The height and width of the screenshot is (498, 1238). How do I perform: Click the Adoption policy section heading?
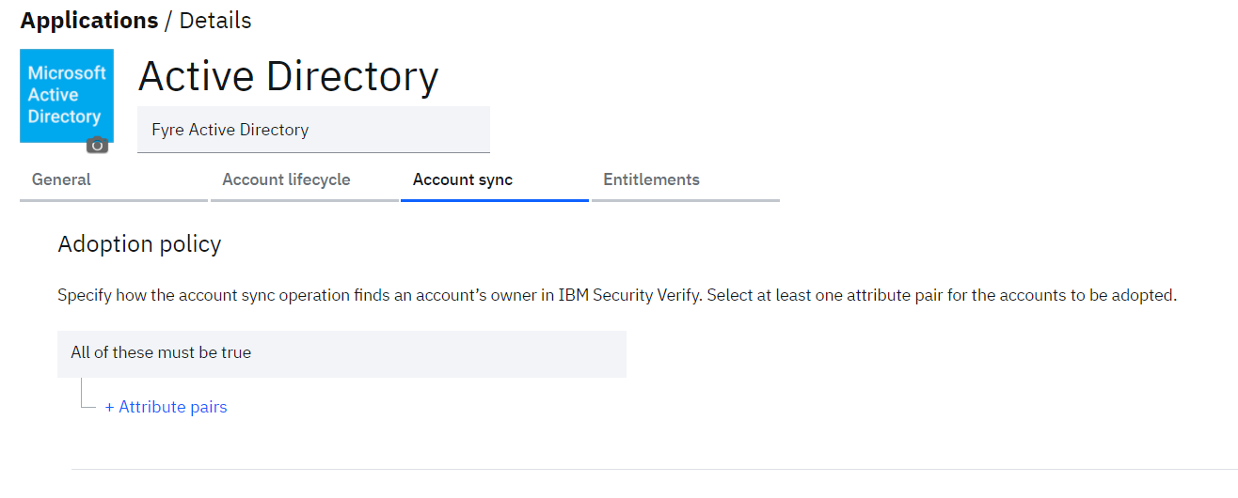tap(139, 244)
